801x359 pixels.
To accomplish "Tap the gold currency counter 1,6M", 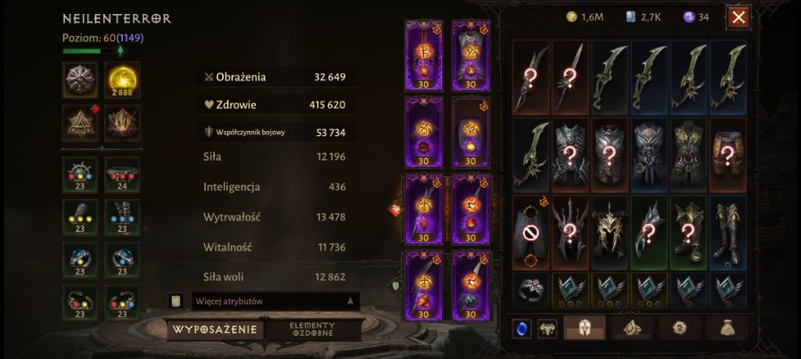I will [585, 17].
